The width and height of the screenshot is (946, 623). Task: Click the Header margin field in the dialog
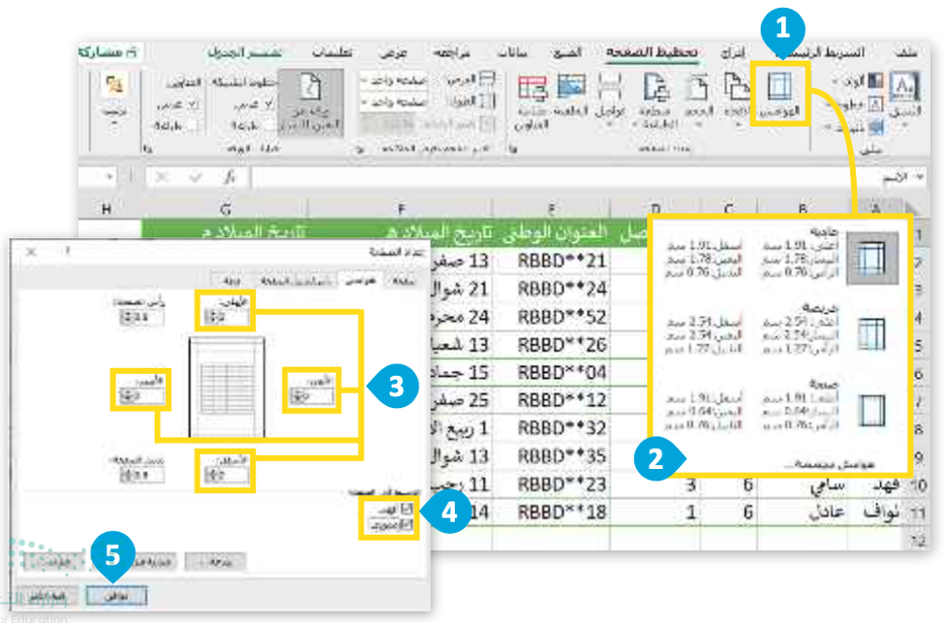(141, 317)
